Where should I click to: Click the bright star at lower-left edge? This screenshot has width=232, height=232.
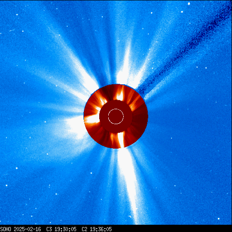pos(6,185)
